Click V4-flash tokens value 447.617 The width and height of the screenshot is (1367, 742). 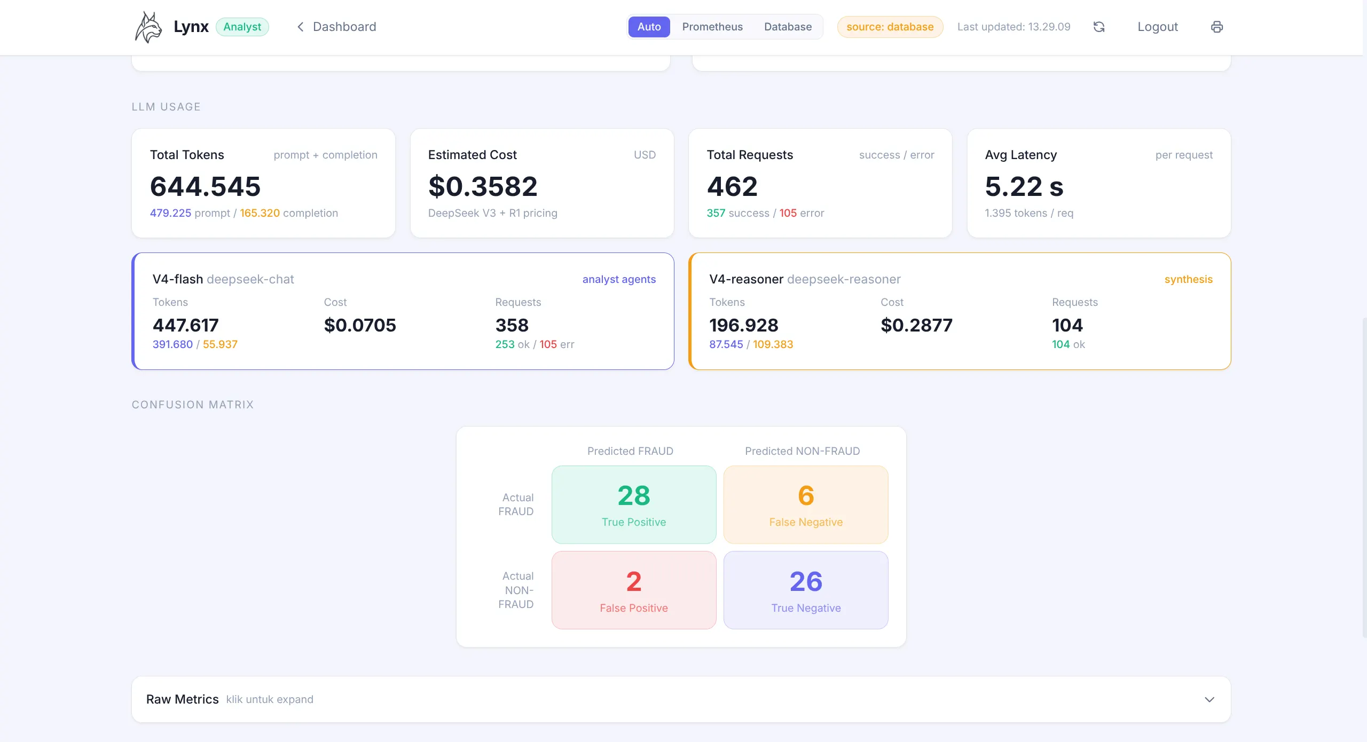pos(185,325)
